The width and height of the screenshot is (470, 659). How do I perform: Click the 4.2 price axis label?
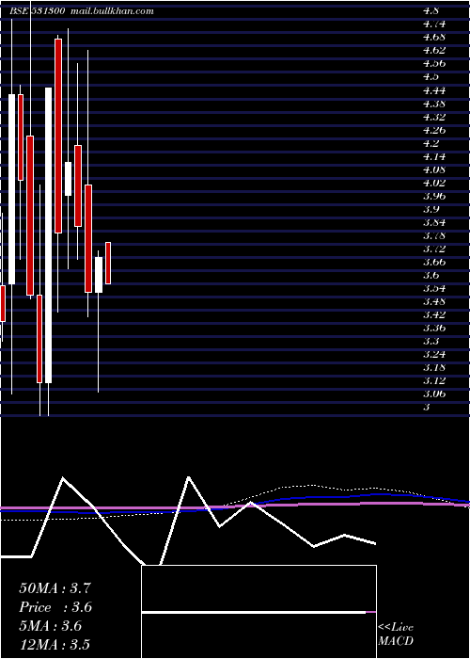coord(431,143)
